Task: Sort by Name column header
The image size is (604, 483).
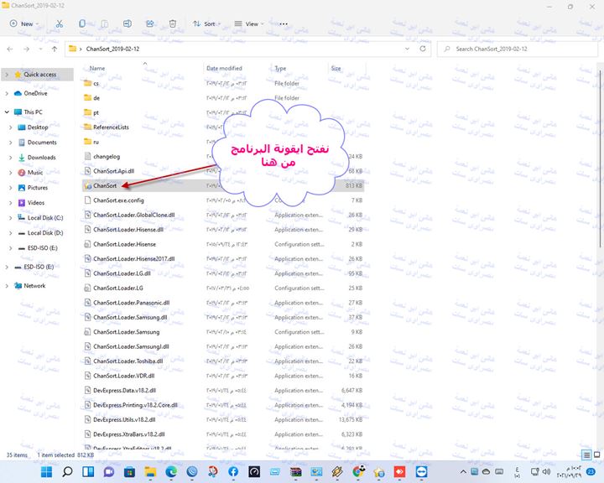Action: point(97,68)
